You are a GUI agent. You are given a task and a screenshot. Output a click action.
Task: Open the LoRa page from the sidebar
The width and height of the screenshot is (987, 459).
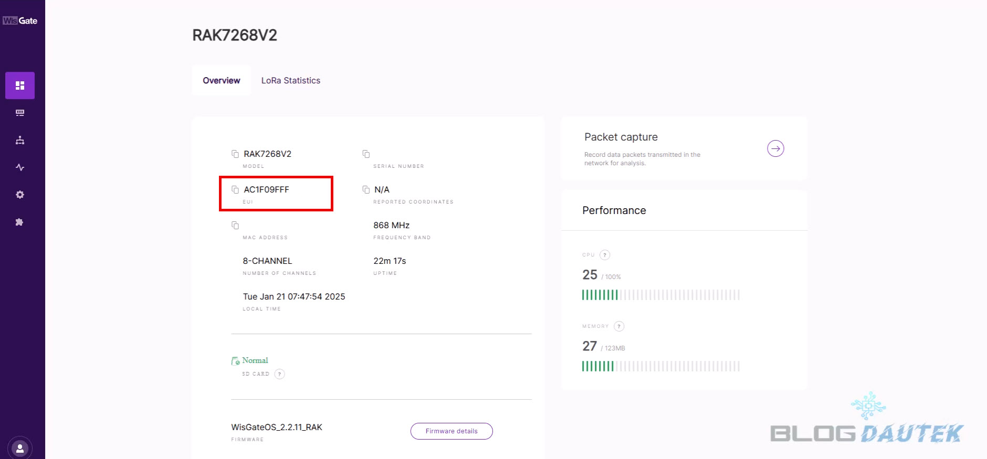(20, 113)
